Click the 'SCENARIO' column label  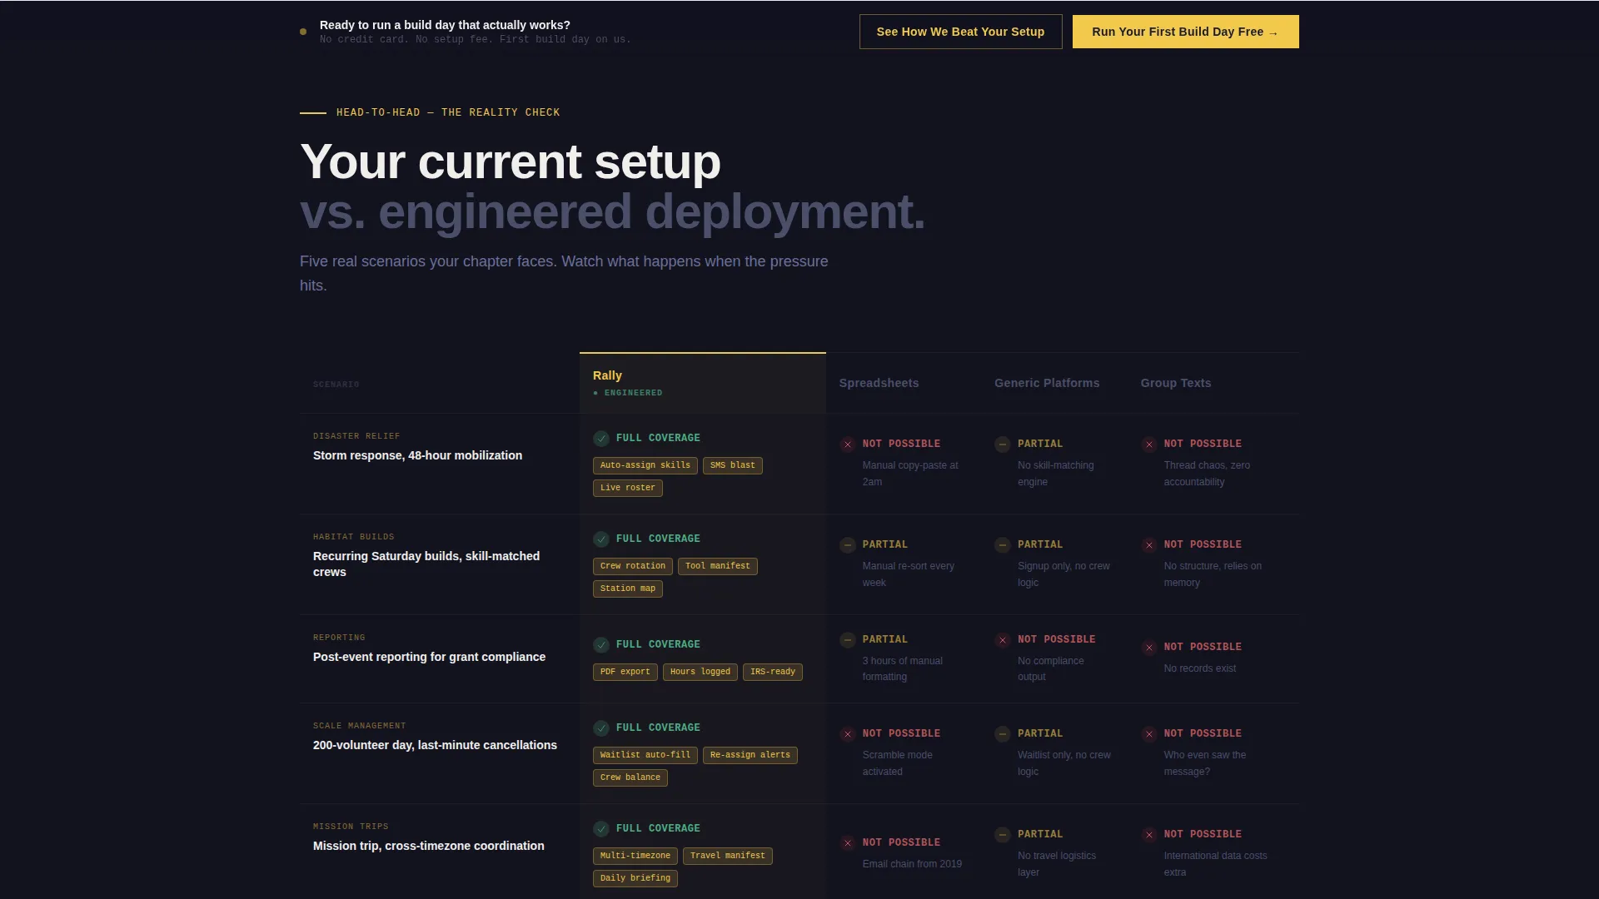click(x=336, y=385)
